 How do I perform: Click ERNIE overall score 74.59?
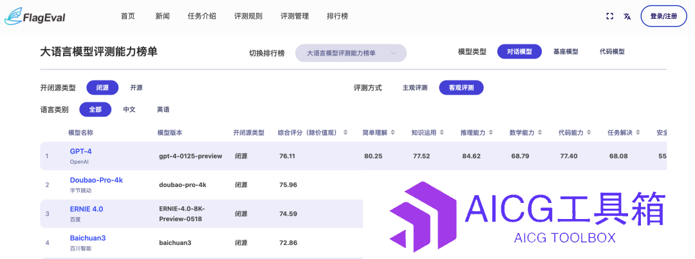[x=288, y=214]
